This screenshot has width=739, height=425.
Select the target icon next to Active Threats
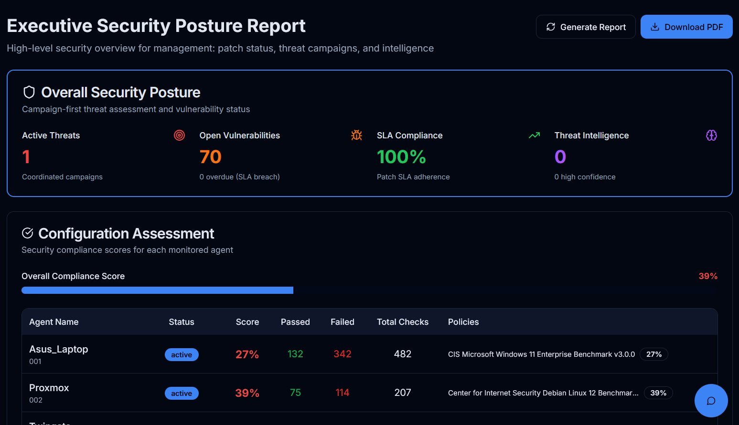pos(179,135)
